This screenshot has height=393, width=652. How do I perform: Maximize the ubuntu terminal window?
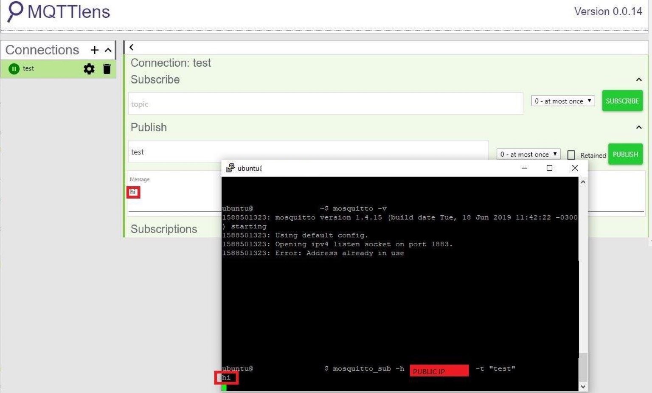pos(549,168)
